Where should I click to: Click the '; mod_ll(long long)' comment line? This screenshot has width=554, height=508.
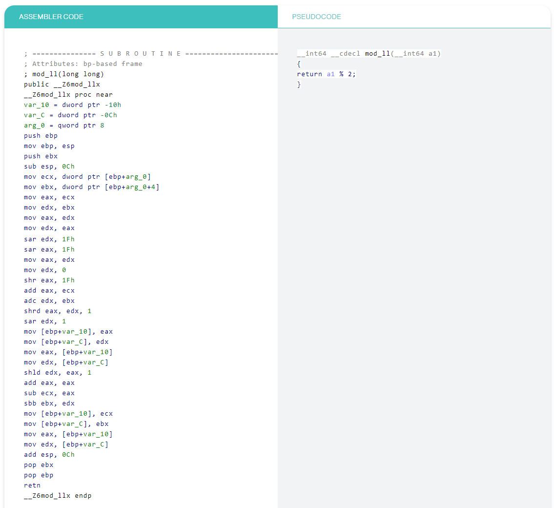pyautogui.click(x=64, y=74)
